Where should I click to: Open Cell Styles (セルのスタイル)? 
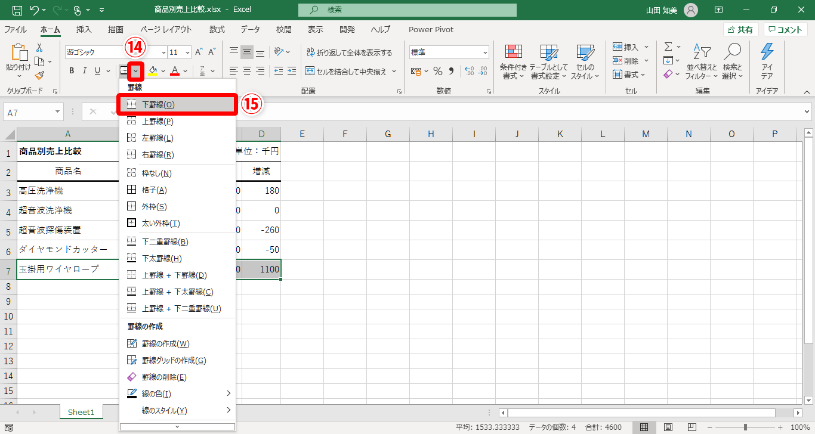[585, 62]
